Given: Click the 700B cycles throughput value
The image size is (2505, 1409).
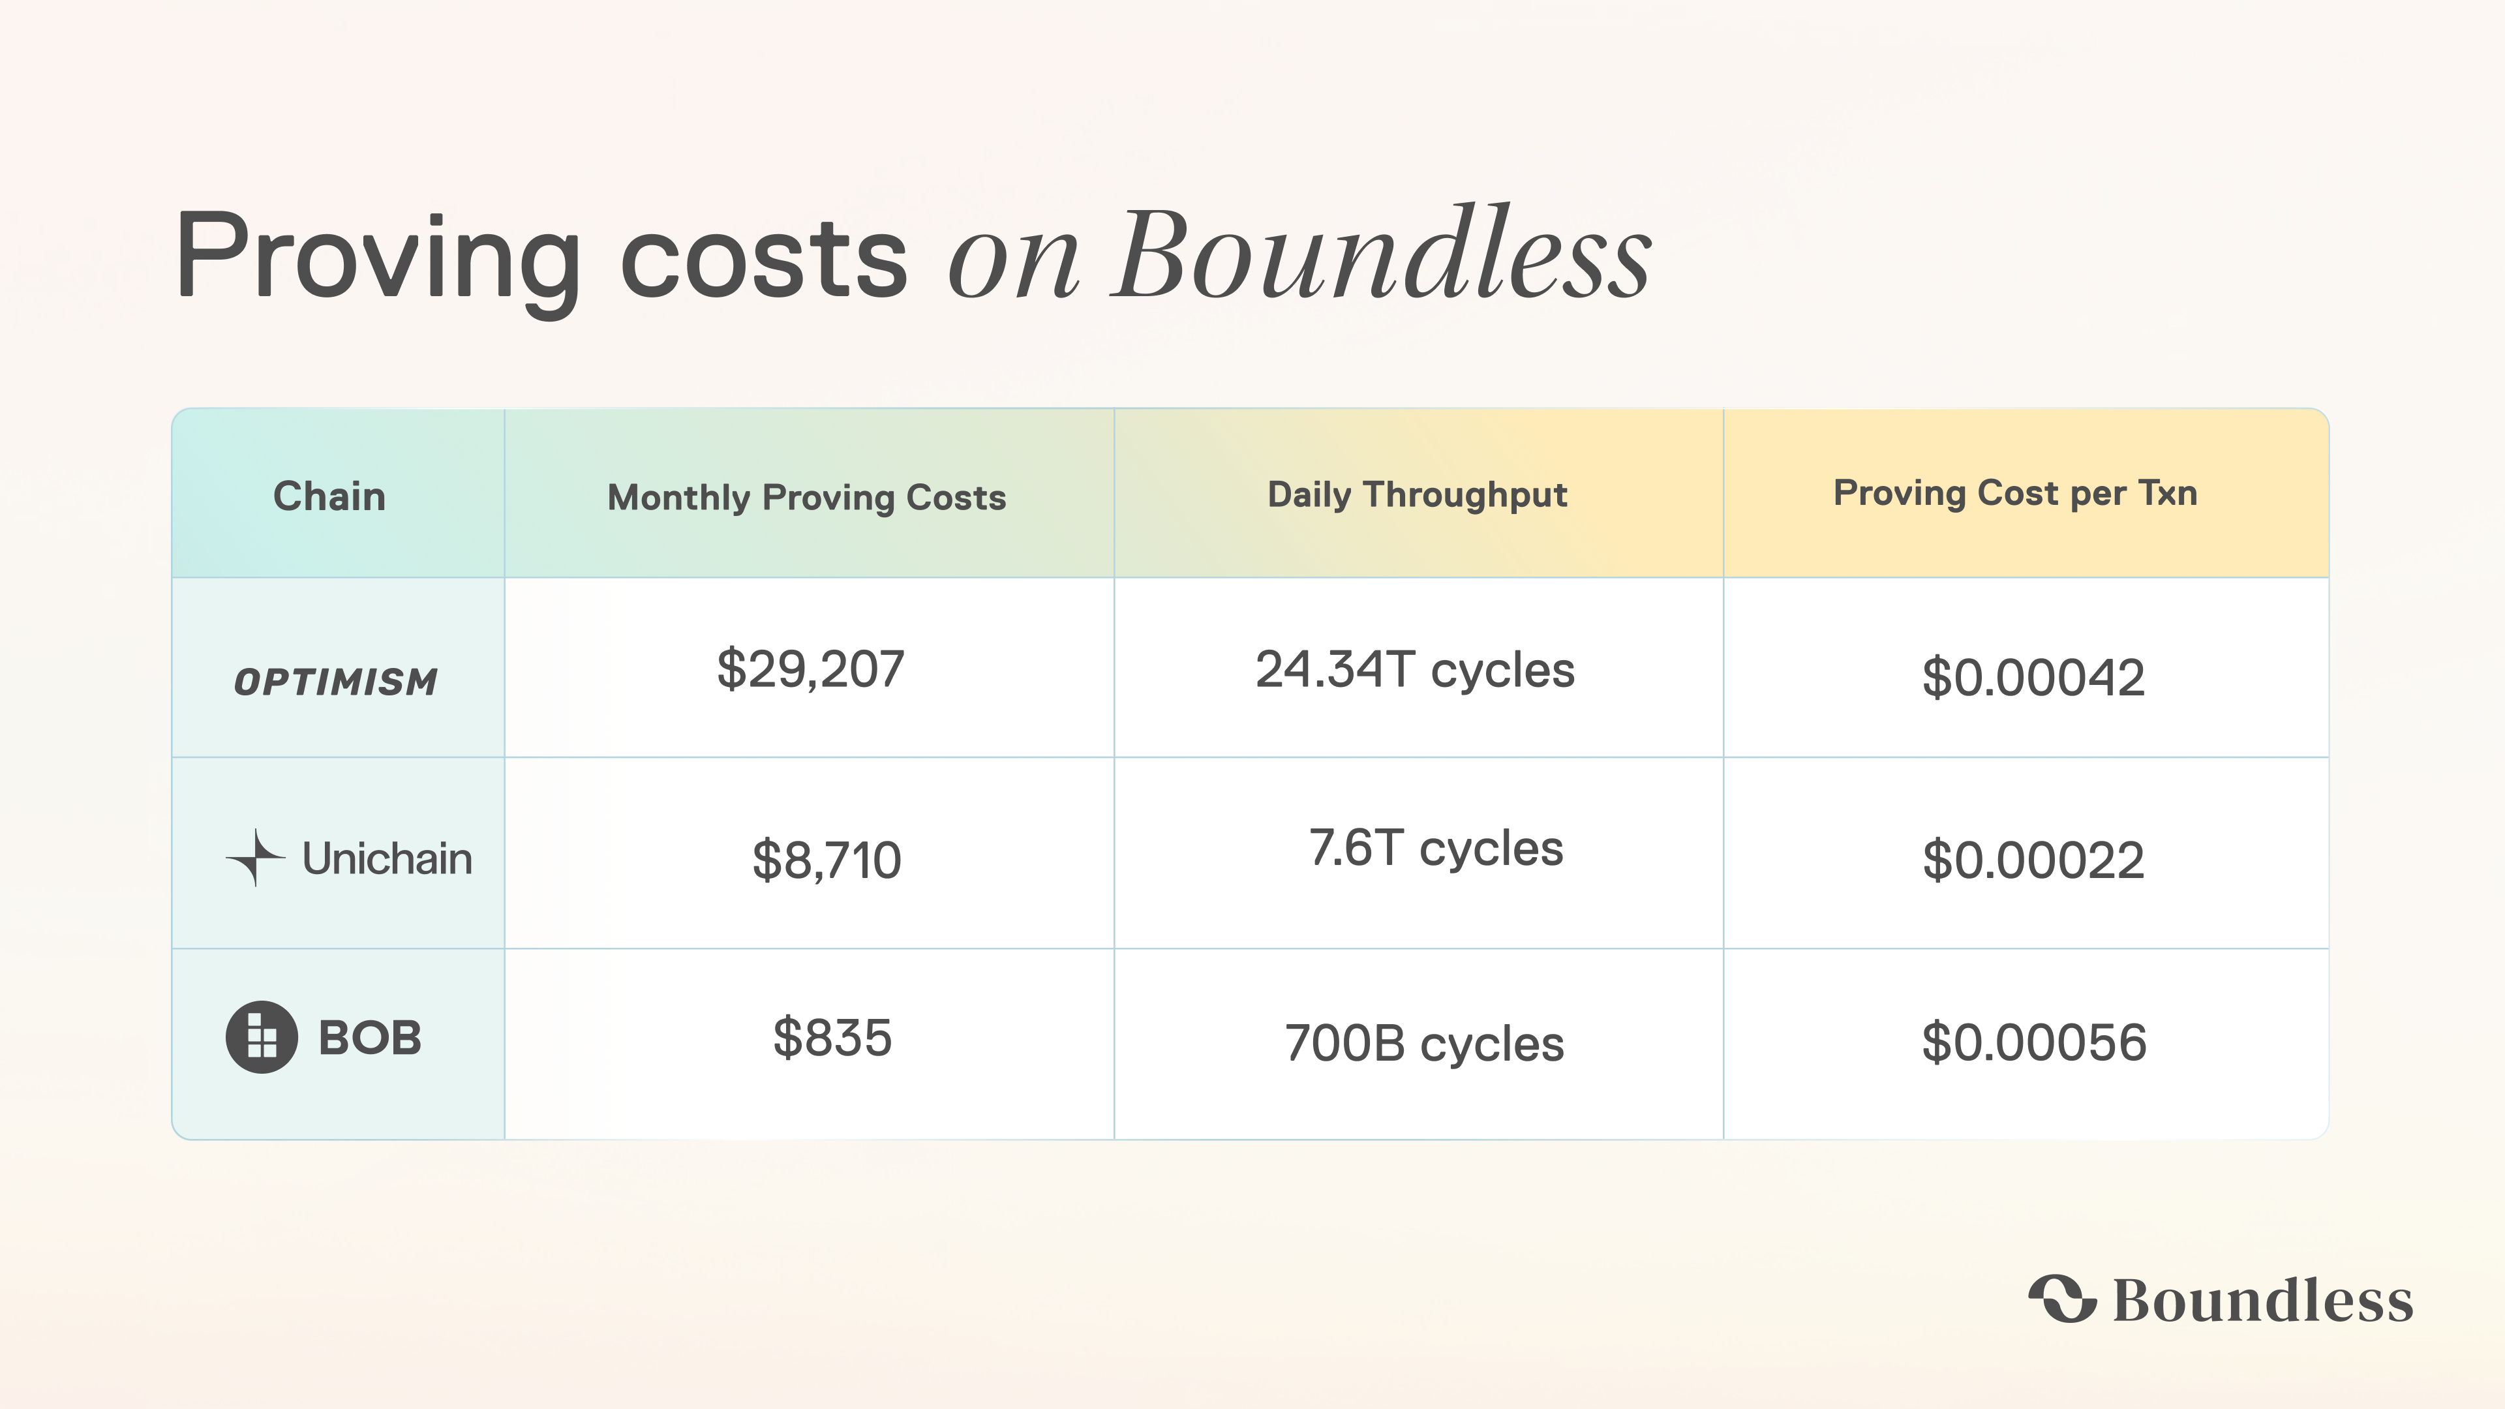Looking at the screenshot, I should click(x=1423, y=1044).
